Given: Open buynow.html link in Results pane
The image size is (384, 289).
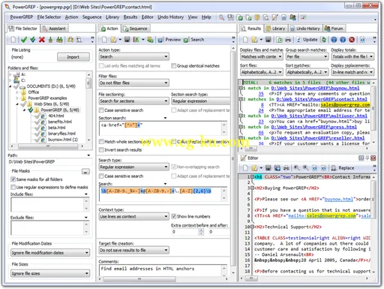Looking at the screenshot, I should coord(315,88).
